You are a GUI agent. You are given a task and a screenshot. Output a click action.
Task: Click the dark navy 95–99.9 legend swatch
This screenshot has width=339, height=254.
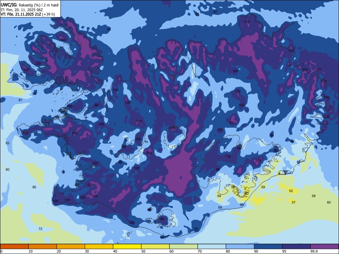[x=296, y=247]
